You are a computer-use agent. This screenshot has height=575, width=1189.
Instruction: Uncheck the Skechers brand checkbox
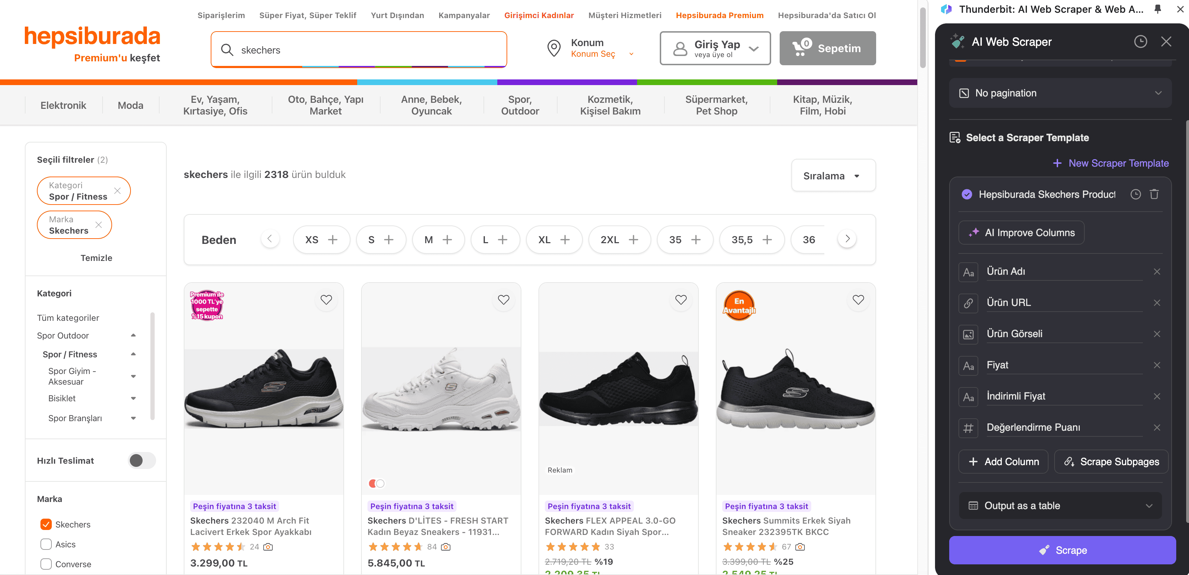coord(46,524)
